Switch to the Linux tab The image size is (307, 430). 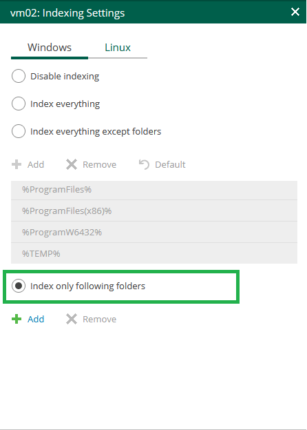[x=118, y=48]
